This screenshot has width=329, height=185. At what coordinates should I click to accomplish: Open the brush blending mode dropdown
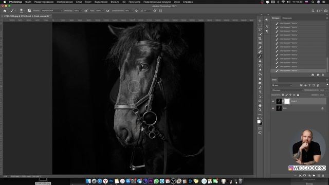pyautogui.click(x=51, y=11)
